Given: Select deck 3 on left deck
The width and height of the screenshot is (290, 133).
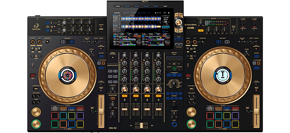Looking at the screenshot, I should (63, 42).
